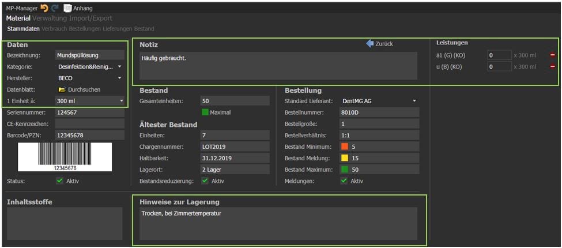Click the Lagerort field 2 Lager

click(235, 170)
